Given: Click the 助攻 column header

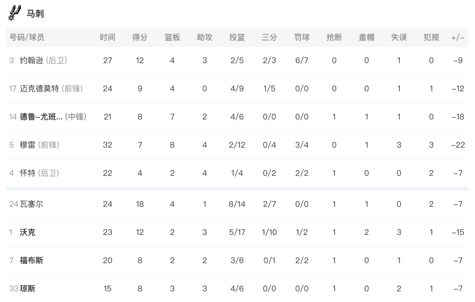Looking at the screenshot, I should [204, 37].
